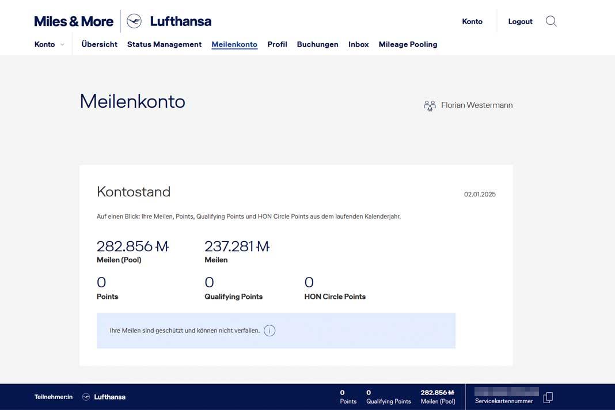This screenshot has width=615, height=410.
Task: Click the Konto link in top right
Action: point(472,21)
